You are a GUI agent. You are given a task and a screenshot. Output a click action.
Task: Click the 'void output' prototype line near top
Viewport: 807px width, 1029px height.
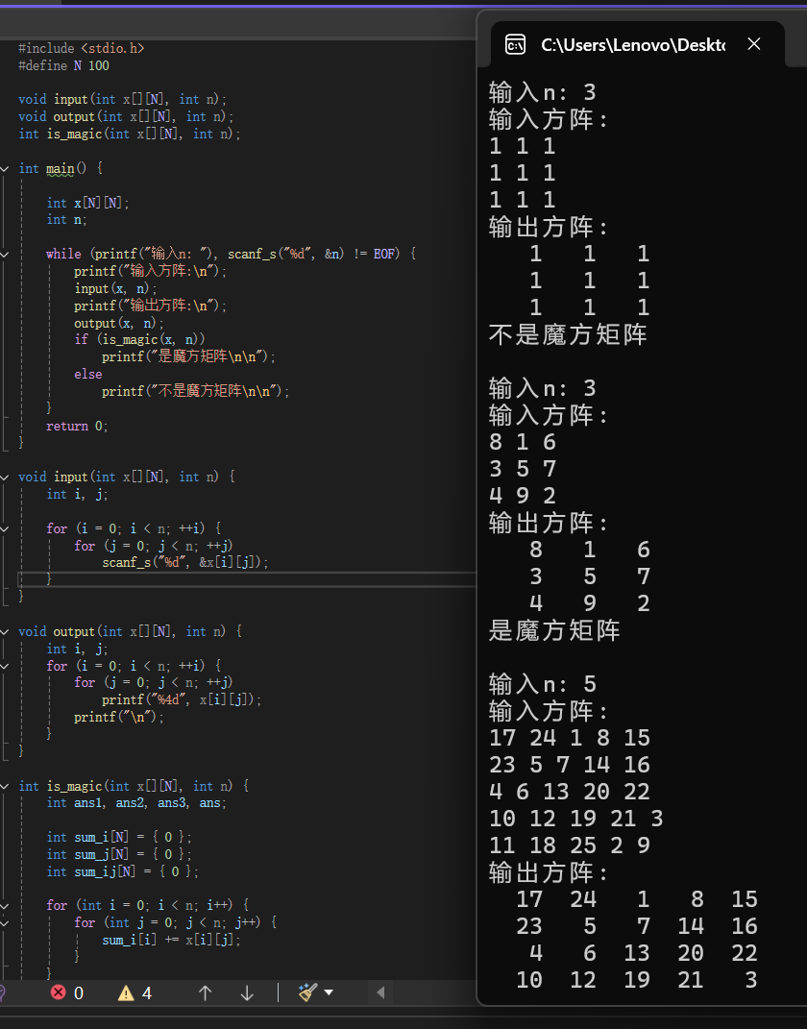point(126,117)
